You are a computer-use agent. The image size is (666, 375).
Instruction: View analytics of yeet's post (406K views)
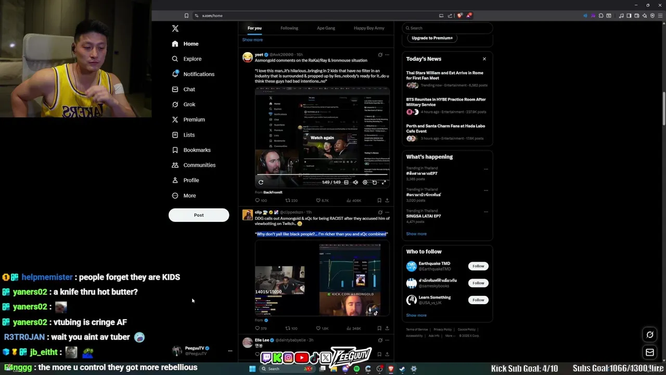[x=354, y=201]
